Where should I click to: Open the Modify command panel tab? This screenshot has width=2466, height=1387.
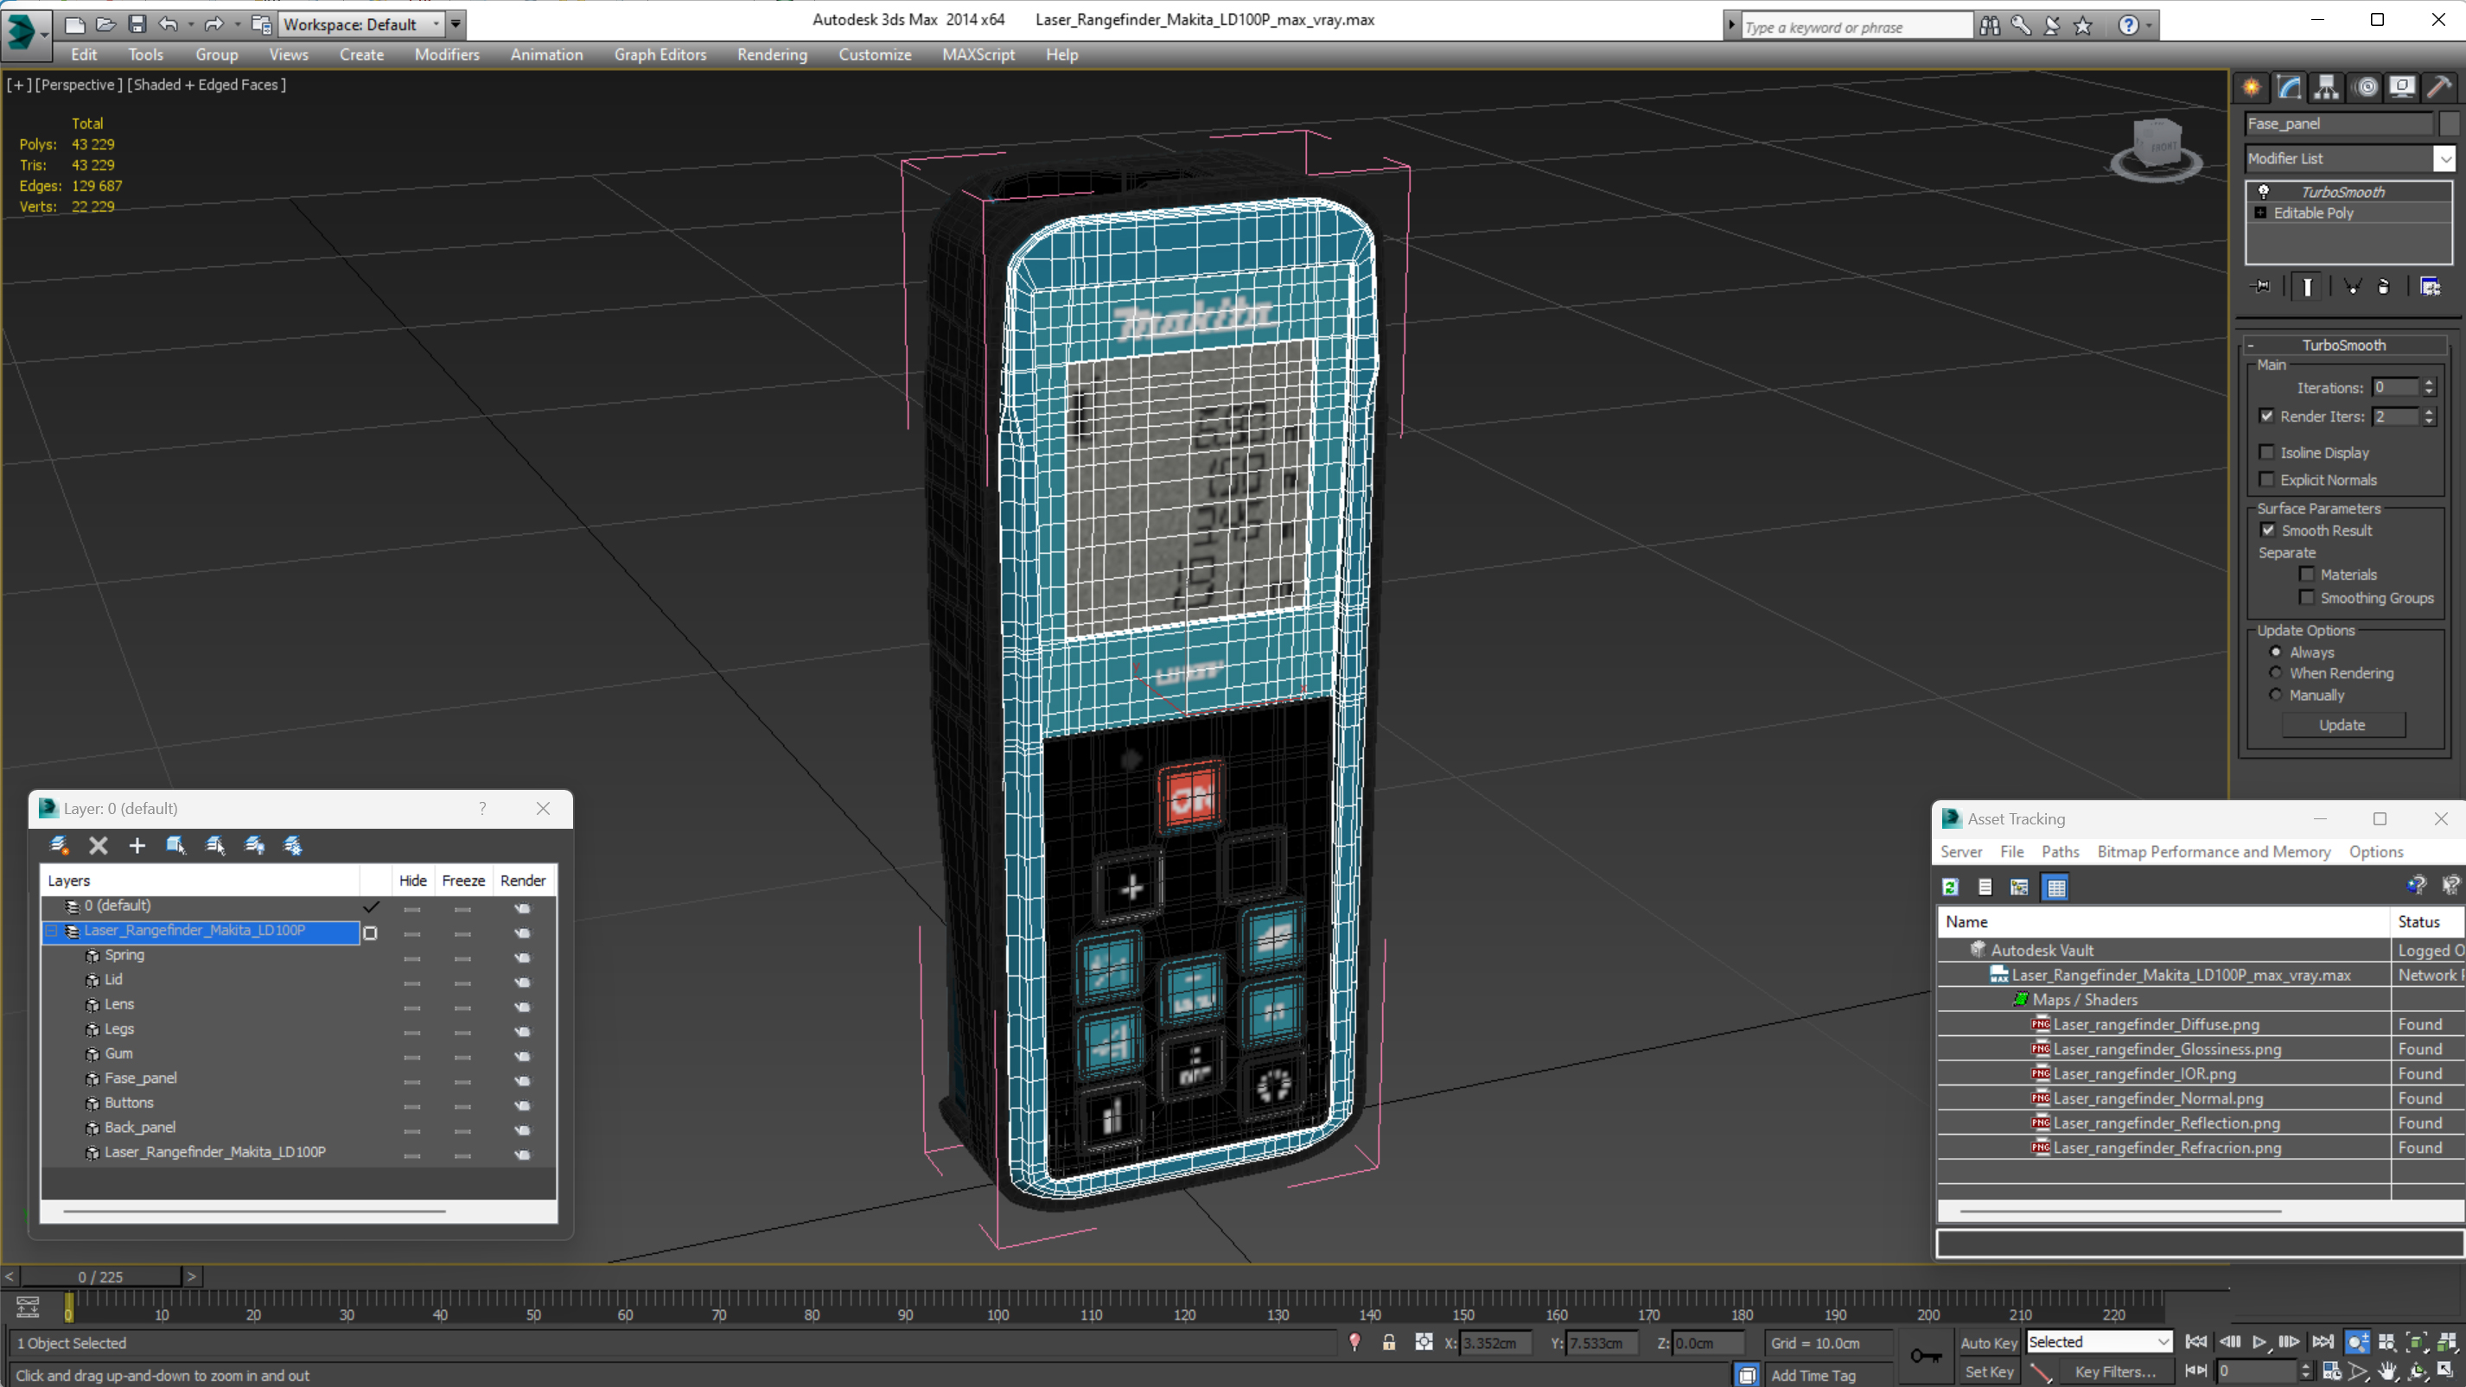click(x=2289, y=87)
